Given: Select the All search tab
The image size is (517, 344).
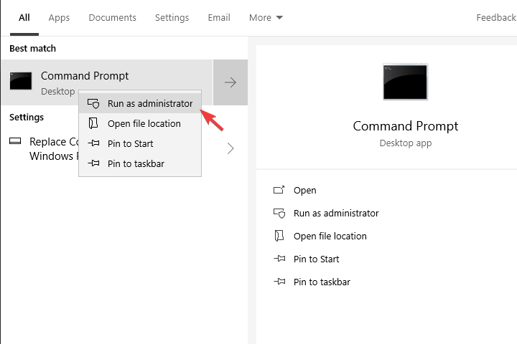Looking at the screenshot, I should click(x=24, y=17).
